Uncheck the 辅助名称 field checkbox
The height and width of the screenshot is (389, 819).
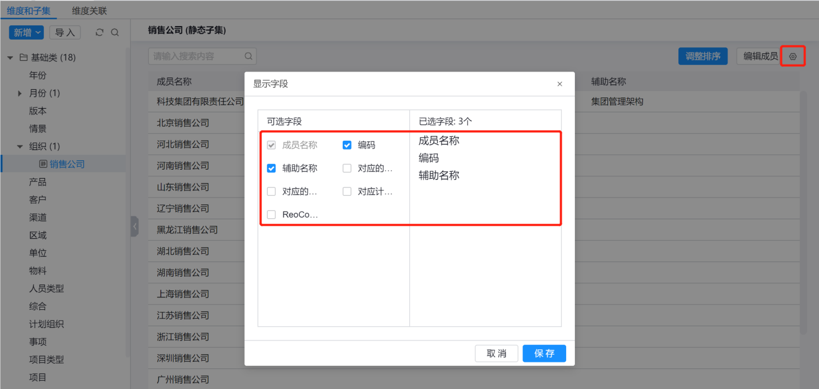tap(271, 168)
